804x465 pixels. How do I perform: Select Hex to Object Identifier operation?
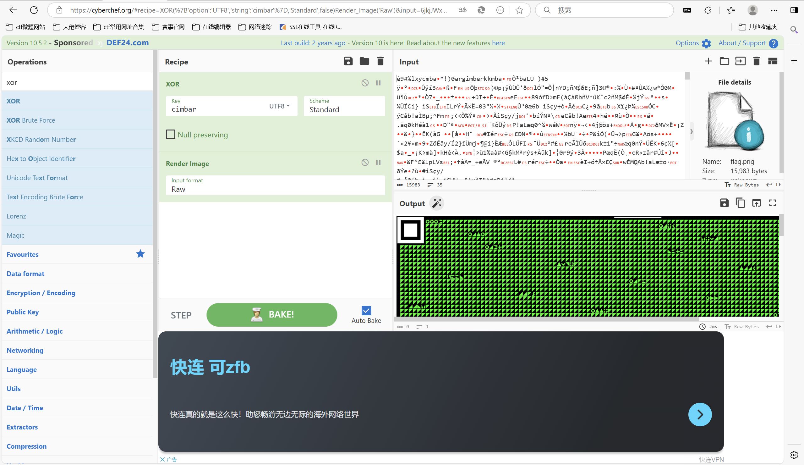[77, 158]
